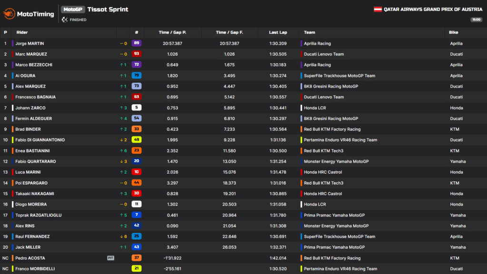
Task: Click the Team column header
Action: click(x=309, y=32)
